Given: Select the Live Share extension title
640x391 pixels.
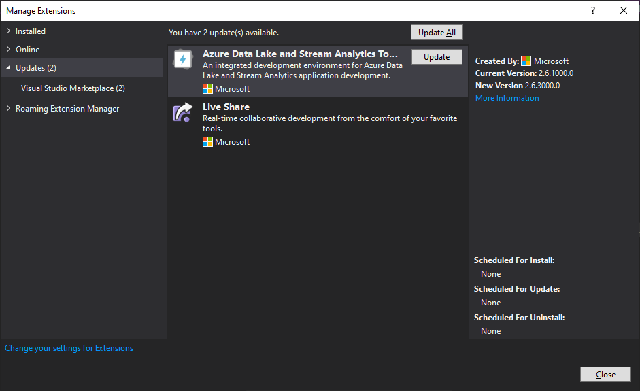Looking at the screenshot, I should tap(226, 107).
